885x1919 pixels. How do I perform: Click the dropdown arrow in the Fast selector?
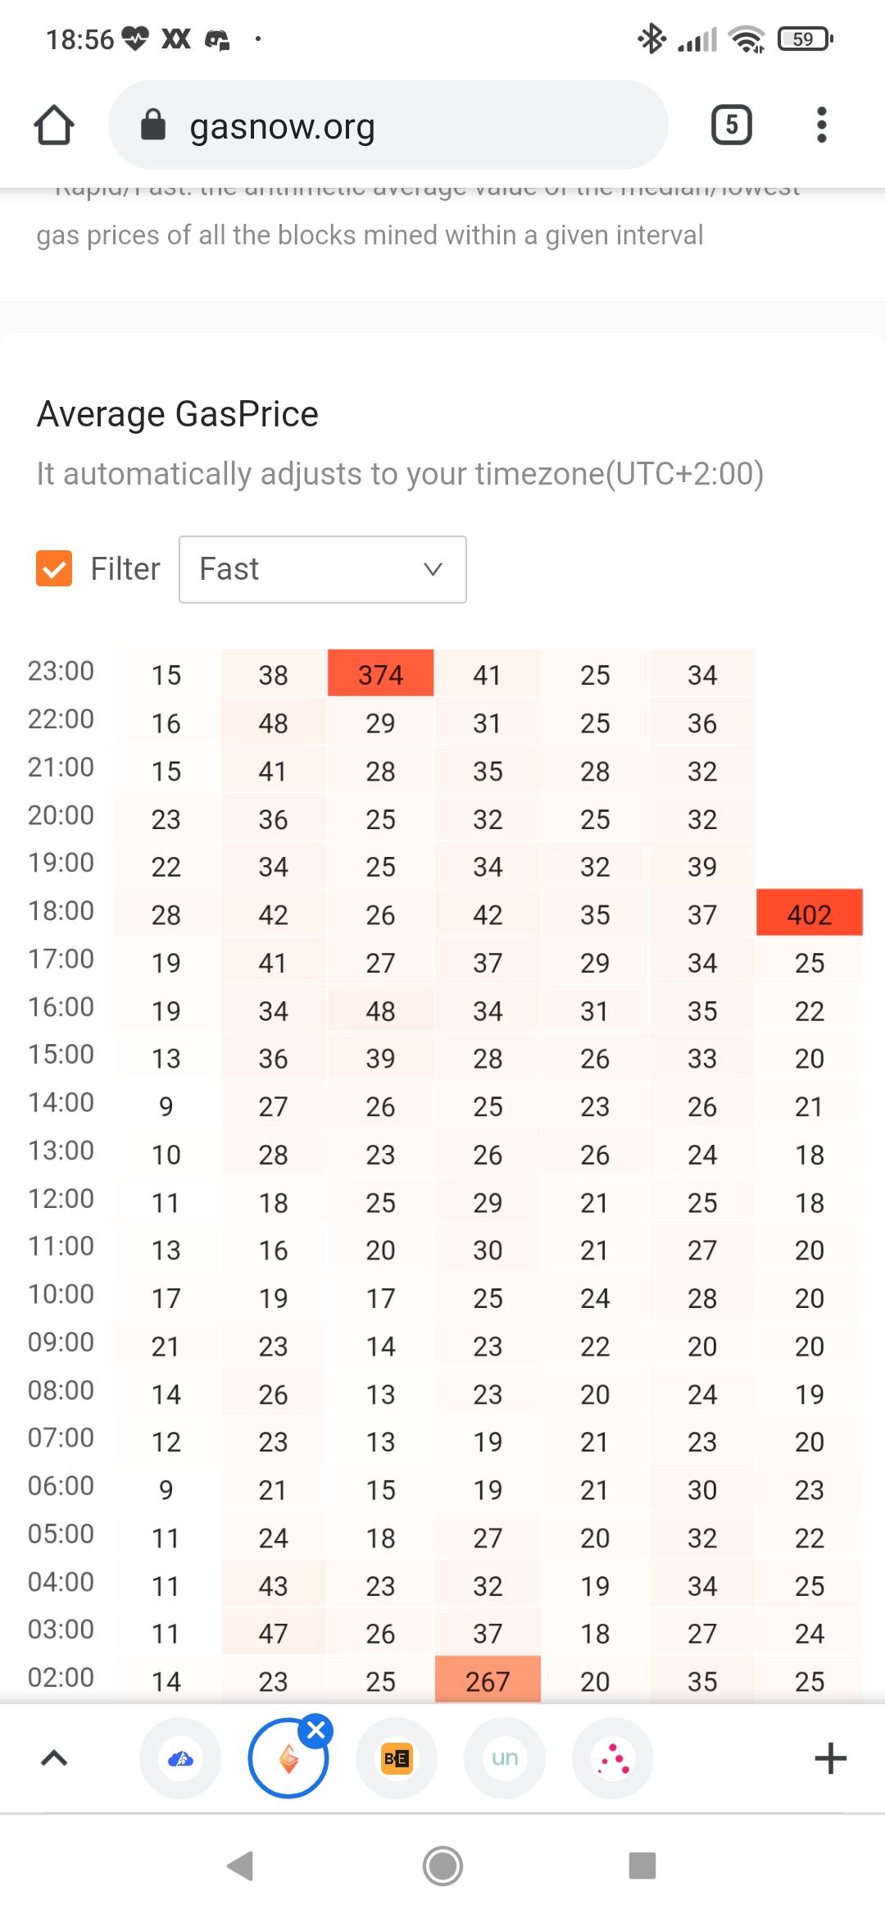click(x=433, y=569)
